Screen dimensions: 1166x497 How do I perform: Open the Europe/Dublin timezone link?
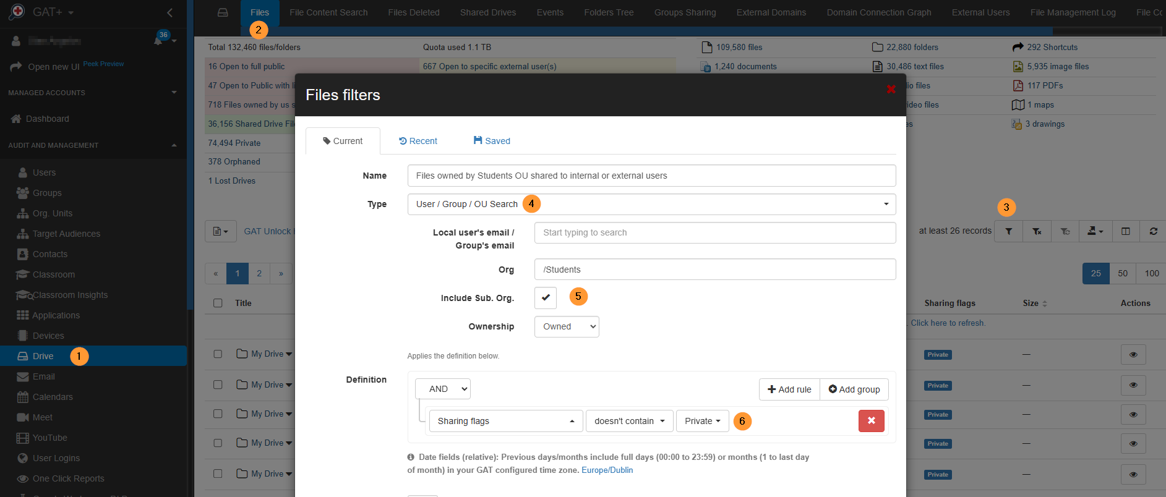[607, 470]
